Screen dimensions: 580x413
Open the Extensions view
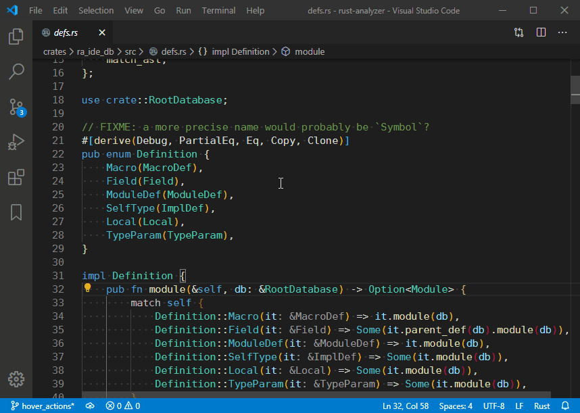click(x=16, y=177)
